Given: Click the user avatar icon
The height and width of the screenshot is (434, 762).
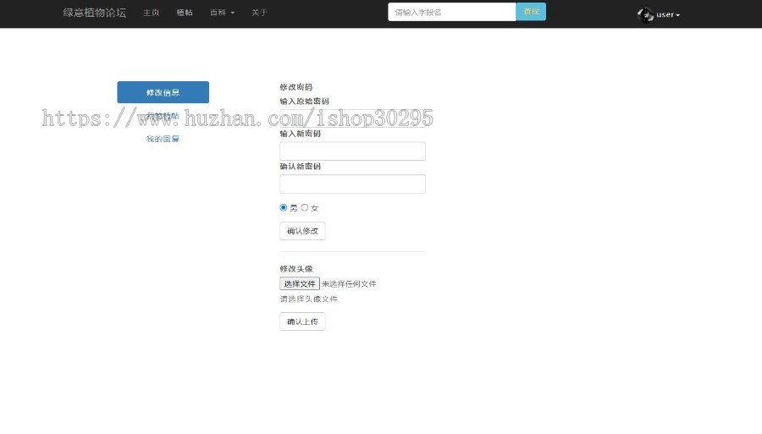Looking at the screenshot, I should coord(645,15).
